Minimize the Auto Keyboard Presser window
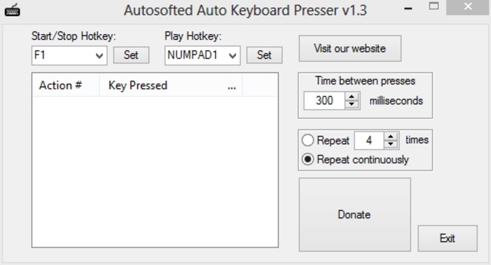This screenshot has height=265, width=491. point(408,9)
